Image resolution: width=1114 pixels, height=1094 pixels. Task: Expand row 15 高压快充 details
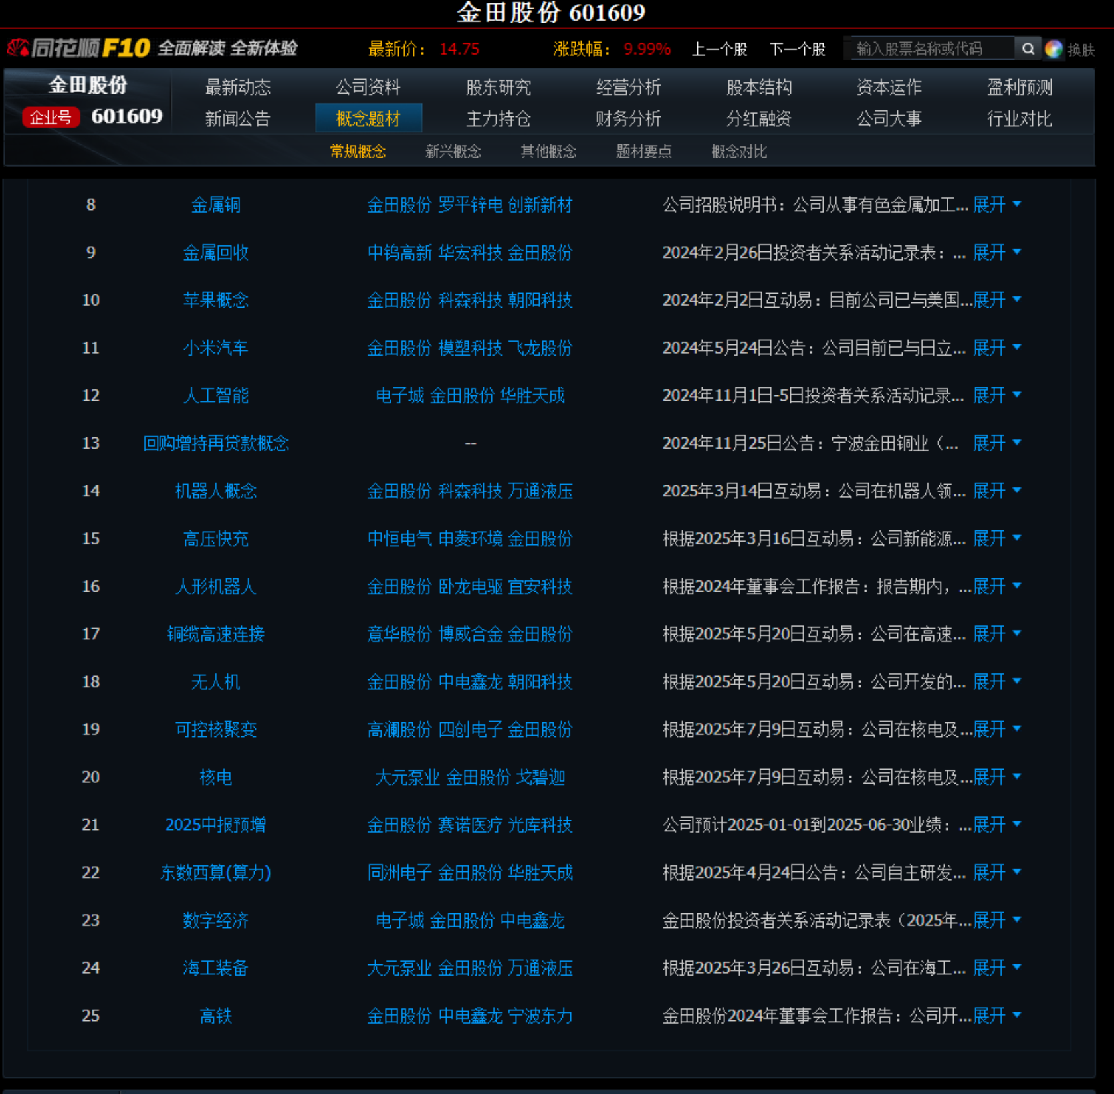coord(996,538)
